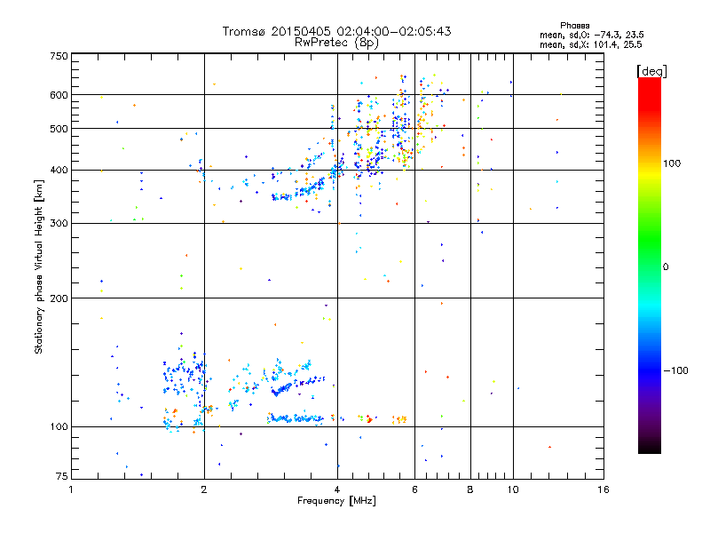Click the x-axis frequency label "2"
Screen dimensions: 710x533
click(x=204, y=489)
